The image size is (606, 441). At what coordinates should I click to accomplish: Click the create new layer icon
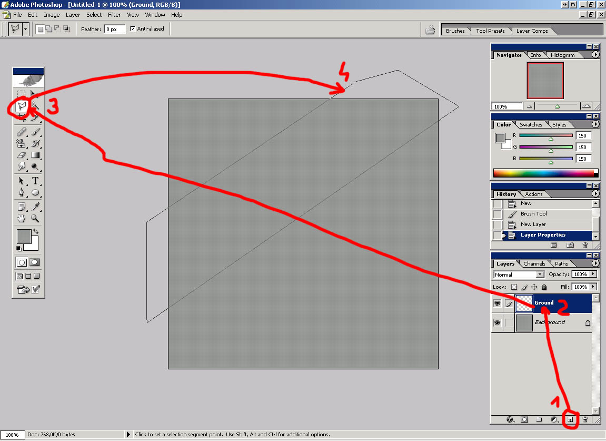tap(570, 420)
